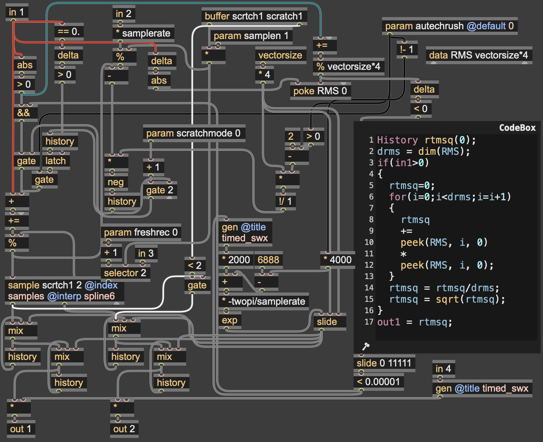
Task: Click the 'for(i=0;i<drms;i=i+1)' code line
Action: [450, 197]
